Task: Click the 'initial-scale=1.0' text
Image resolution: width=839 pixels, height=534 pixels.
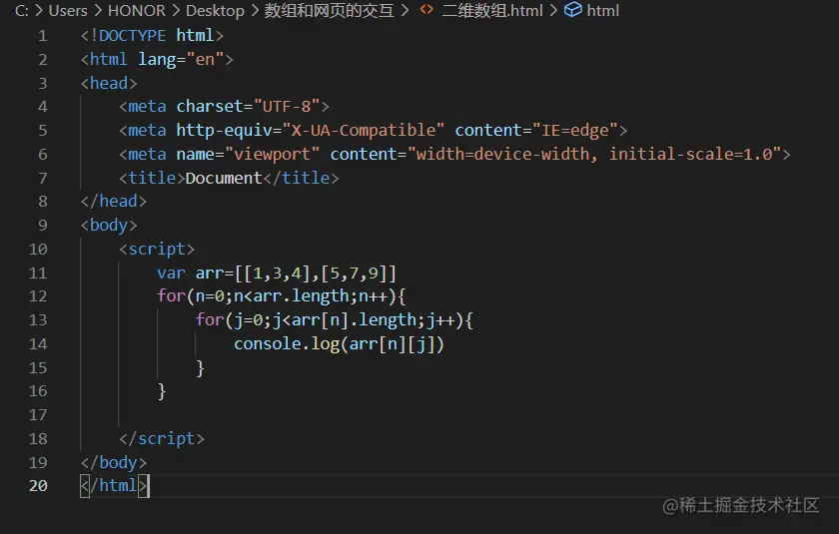Action: 691,154
